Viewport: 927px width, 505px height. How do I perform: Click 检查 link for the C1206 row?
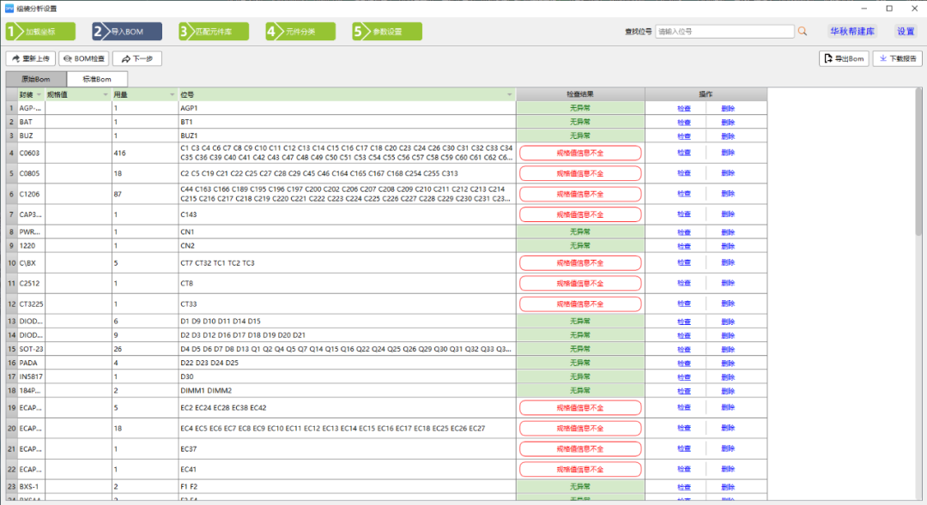(x=684, y=194)
